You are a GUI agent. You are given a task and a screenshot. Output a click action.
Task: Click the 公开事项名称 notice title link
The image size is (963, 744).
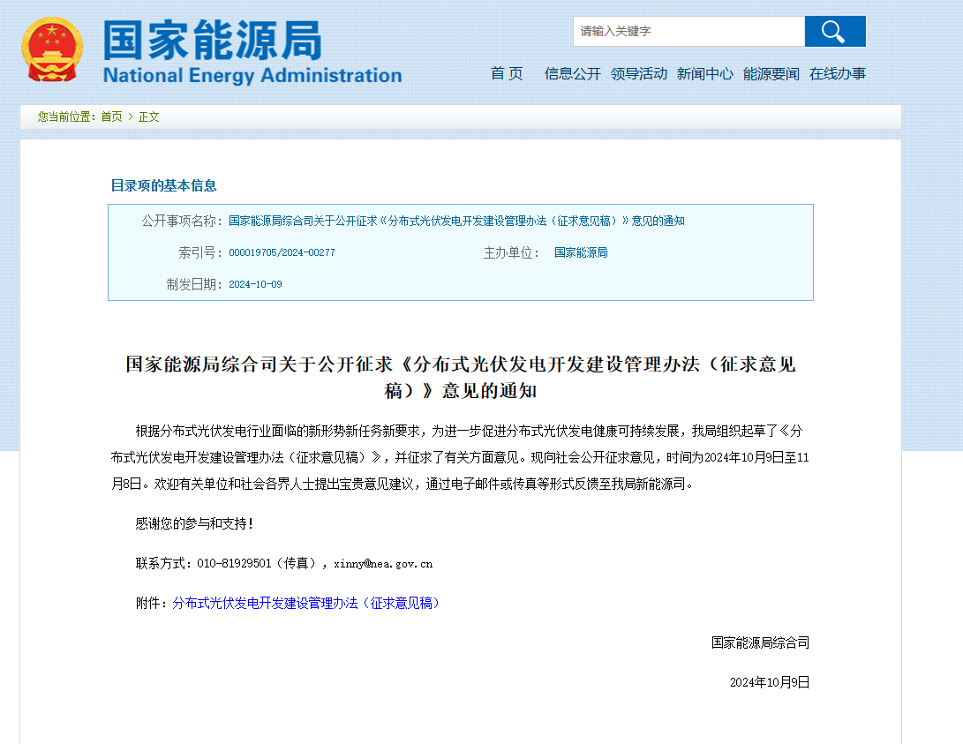click(x=456, y=221)
